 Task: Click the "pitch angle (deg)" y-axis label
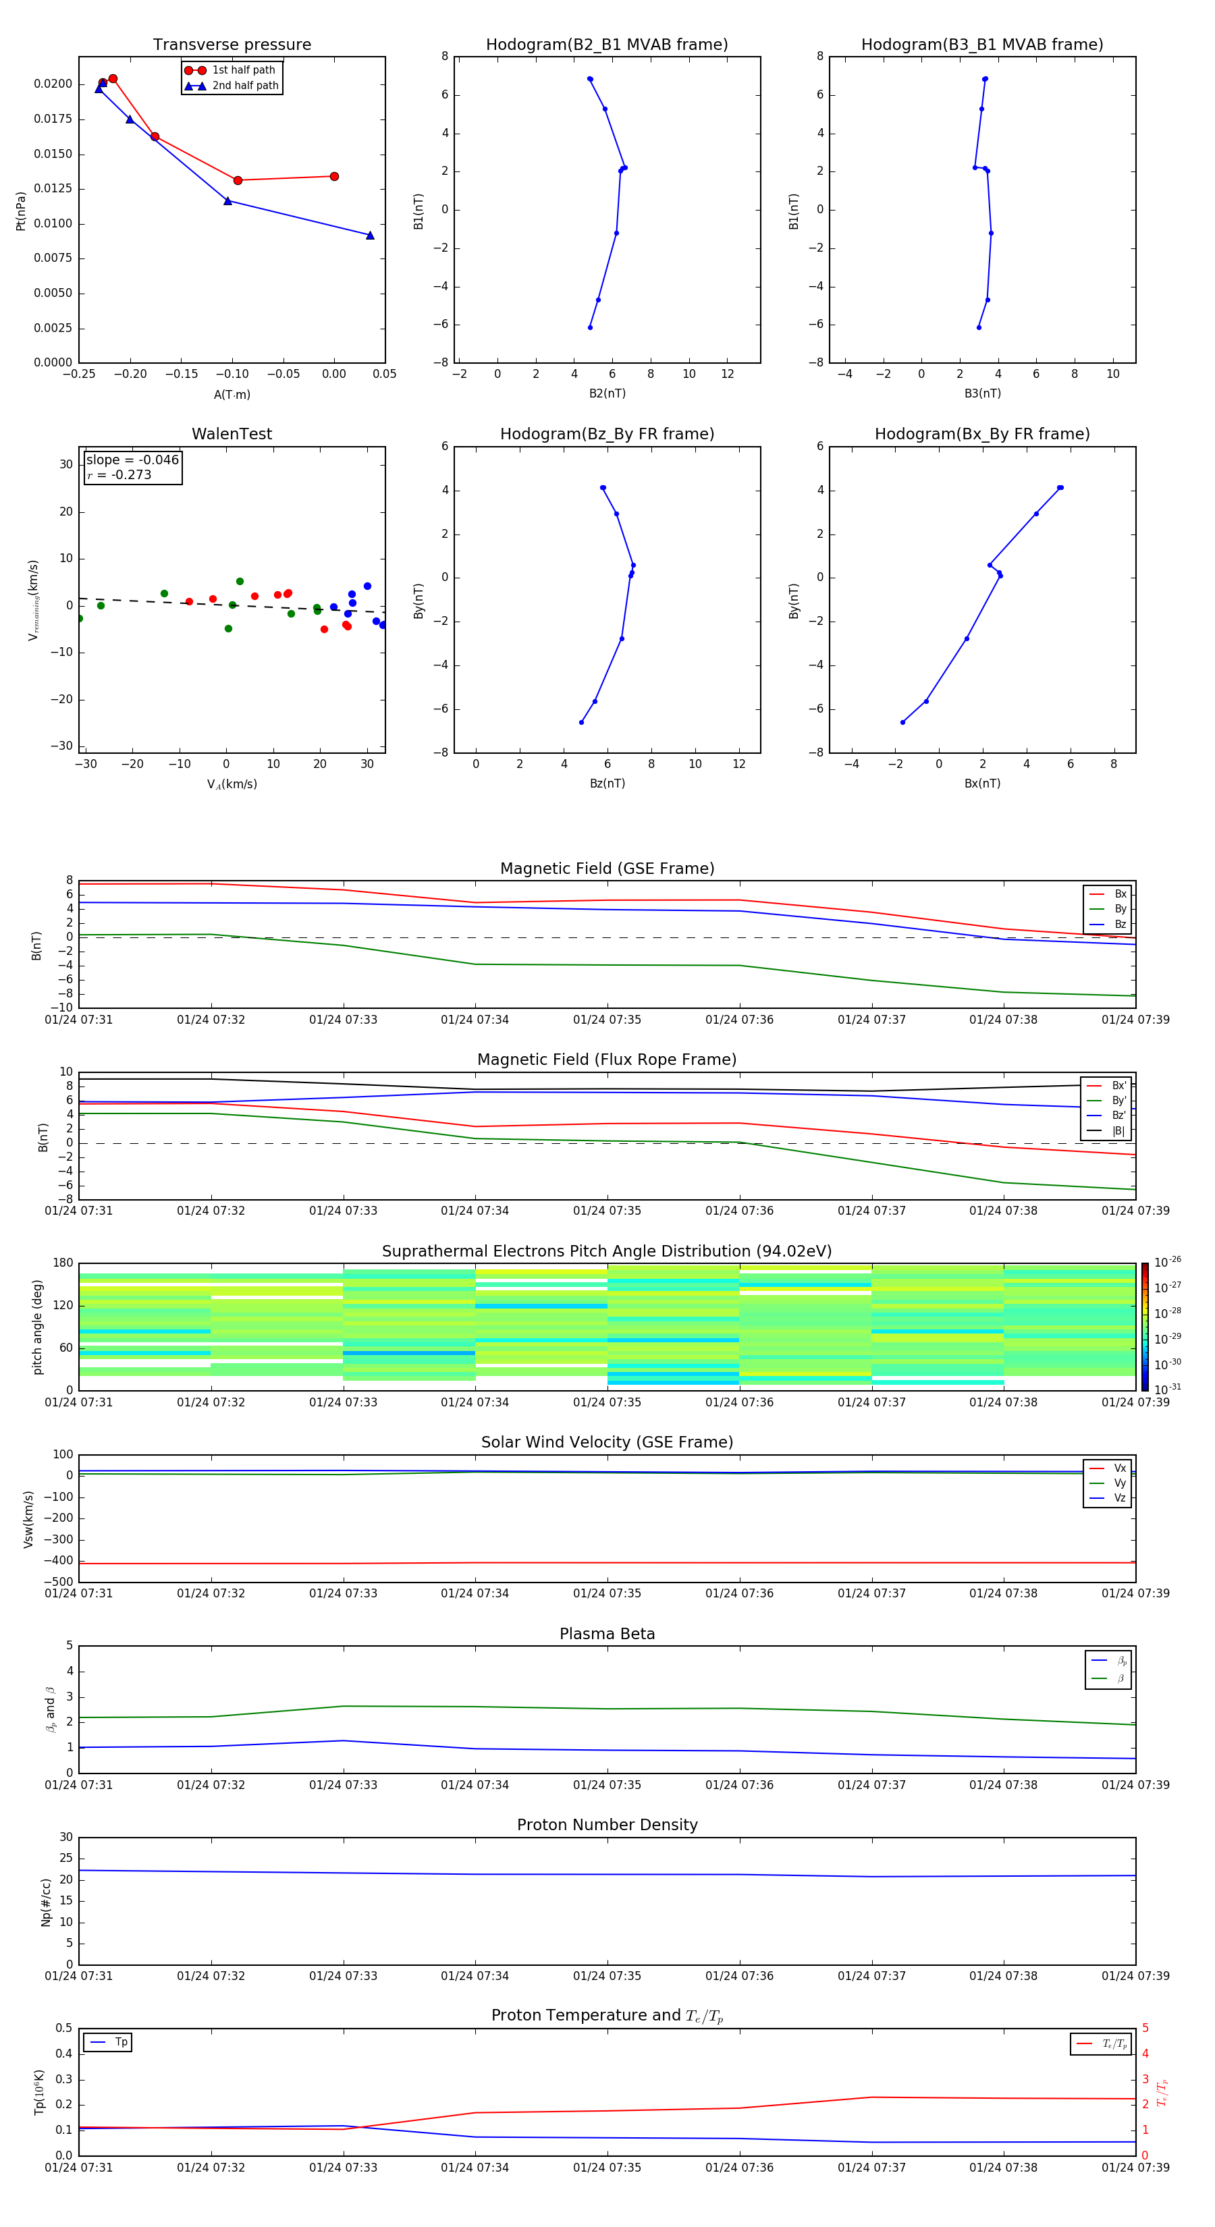[x=37, y=1327]
